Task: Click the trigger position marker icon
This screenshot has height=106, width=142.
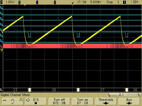Action: coord(73,4)
